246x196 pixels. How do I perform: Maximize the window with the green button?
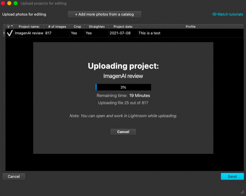pos(16,3)
